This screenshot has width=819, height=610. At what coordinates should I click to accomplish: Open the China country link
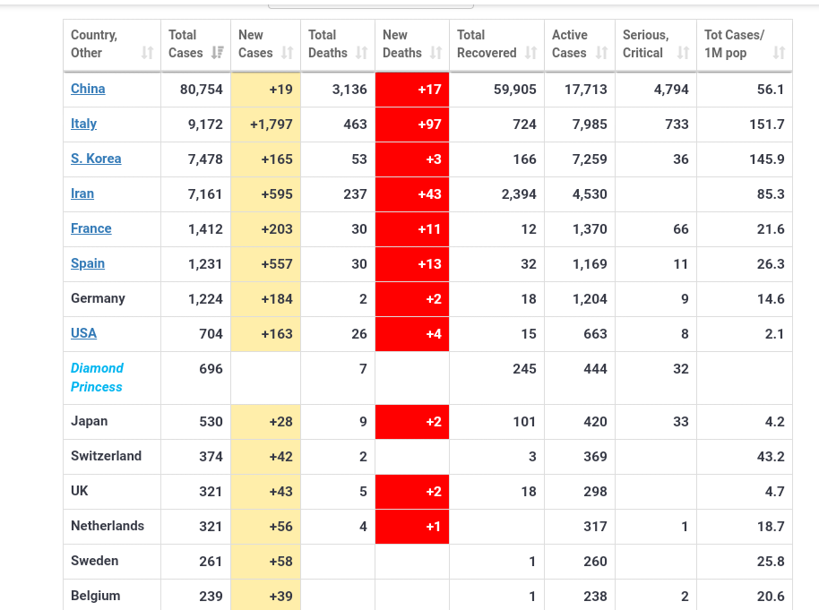[88, 89]
